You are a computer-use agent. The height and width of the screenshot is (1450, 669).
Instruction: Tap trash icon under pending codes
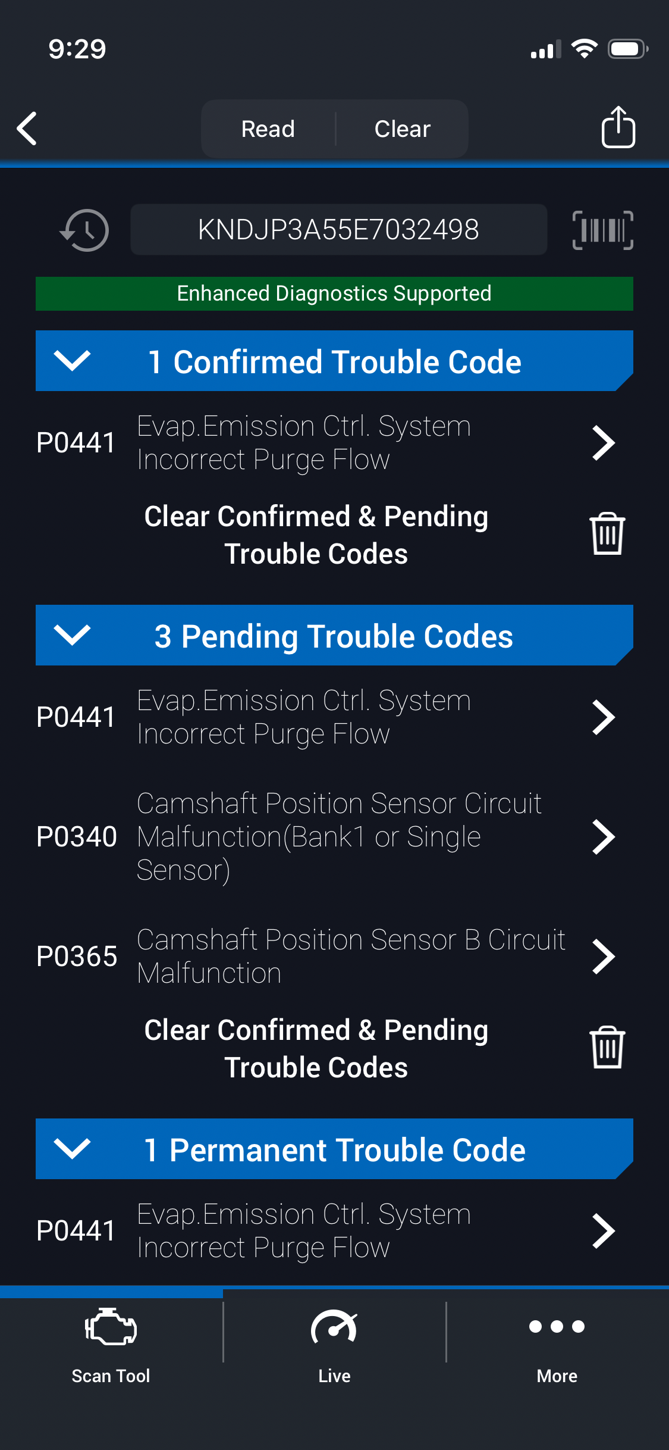pyautogui.click(x=607, y=1047)
